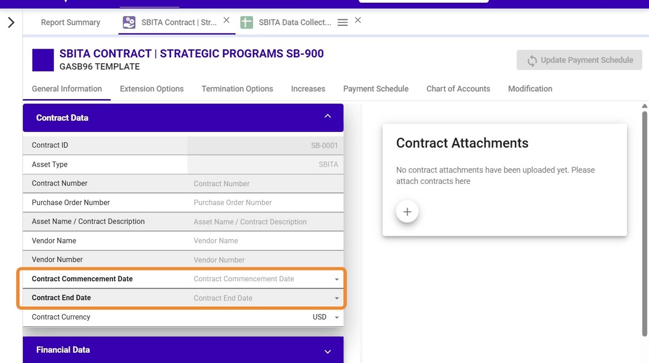Image resolution: width=649 pixels, height=363 pixels.
Task: Open the Contract Commencement Date dropdown arrow
Action: pos(336,280)
